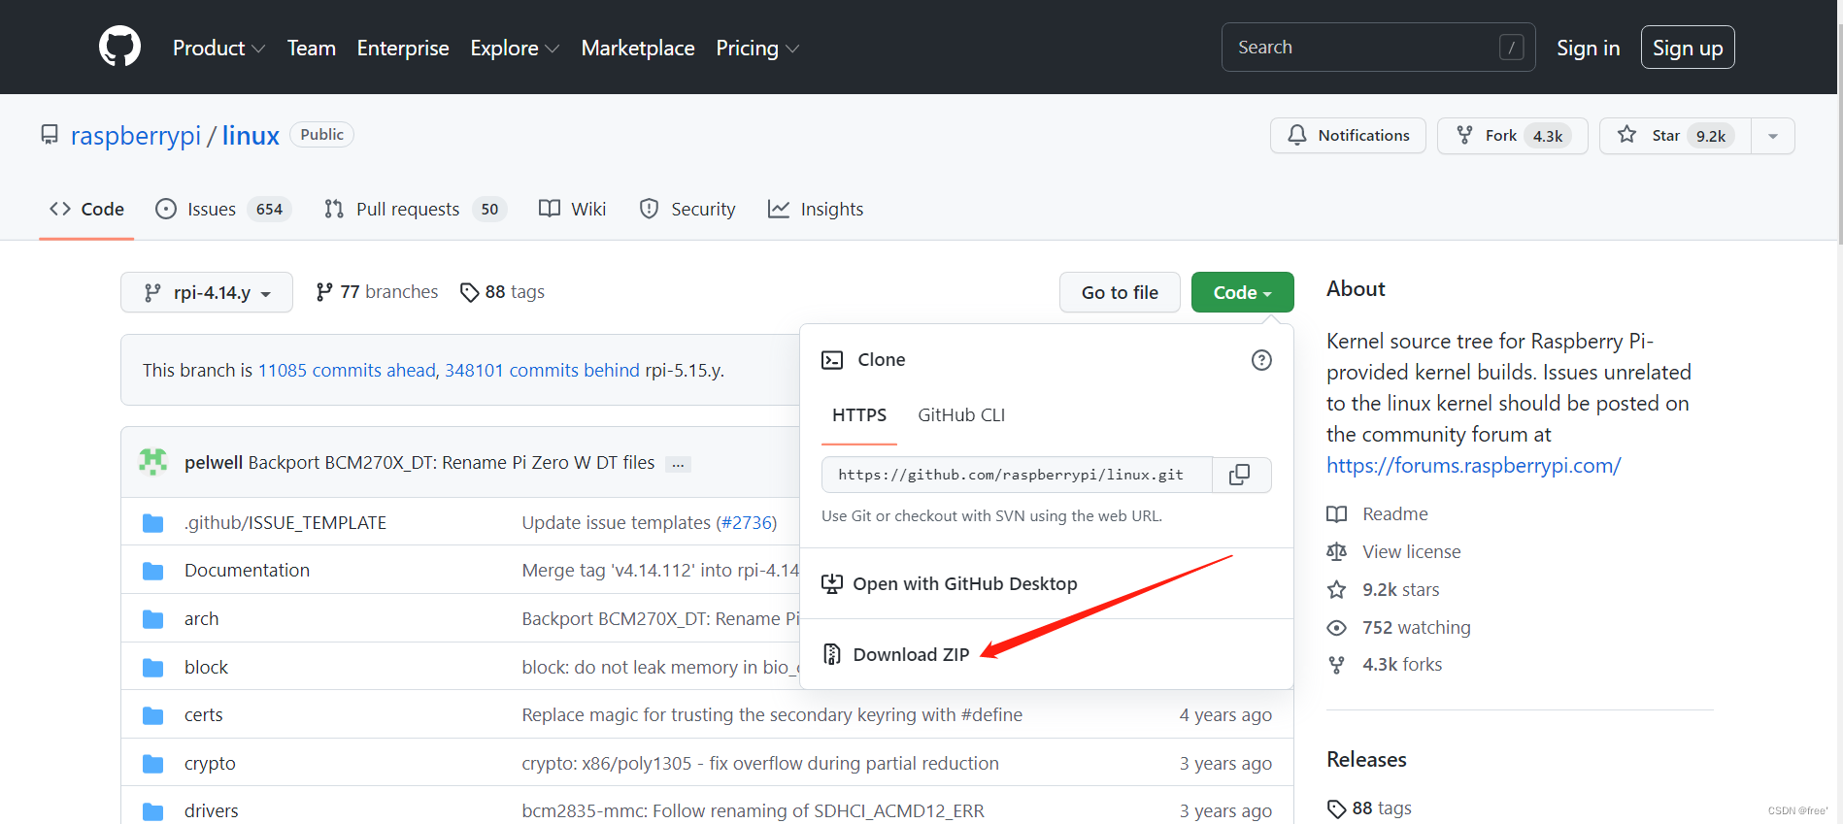Open the arch folder icon

pos(153,619)
